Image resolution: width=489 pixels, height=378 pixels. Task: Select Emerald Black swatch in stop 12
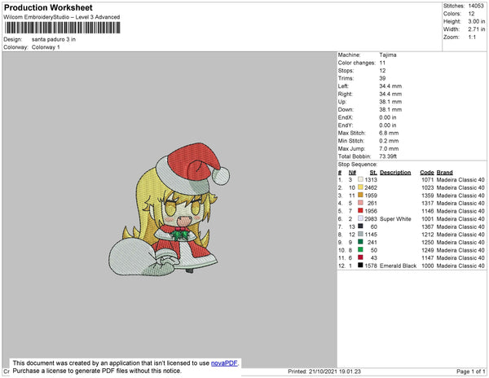click(x=360, y=265)
